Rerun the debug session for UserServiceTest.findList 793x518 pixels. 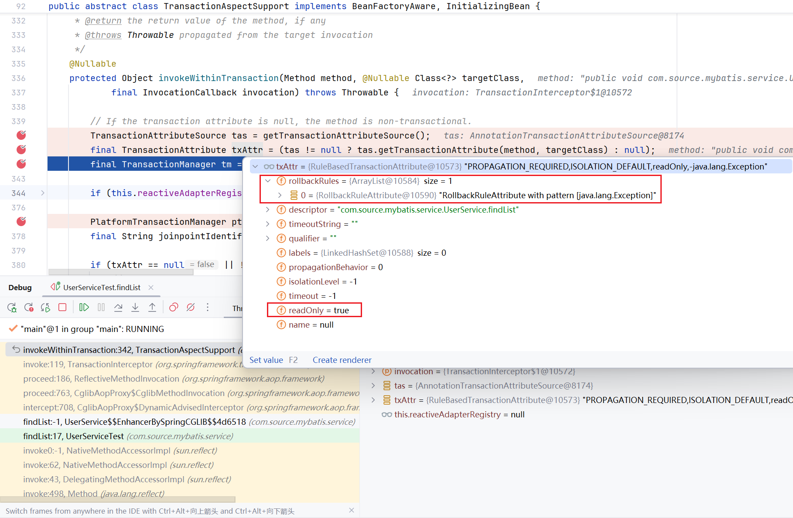pyautogui.click(x=12, y=308)
